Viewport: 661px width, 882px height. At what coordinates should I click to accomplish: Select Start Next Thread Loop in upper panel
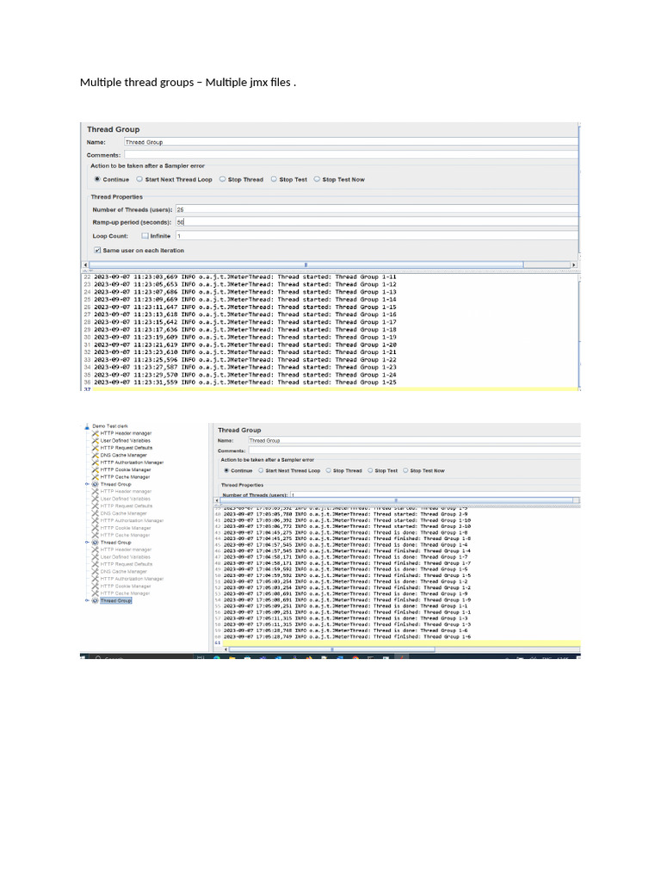[x=139, y=179]
